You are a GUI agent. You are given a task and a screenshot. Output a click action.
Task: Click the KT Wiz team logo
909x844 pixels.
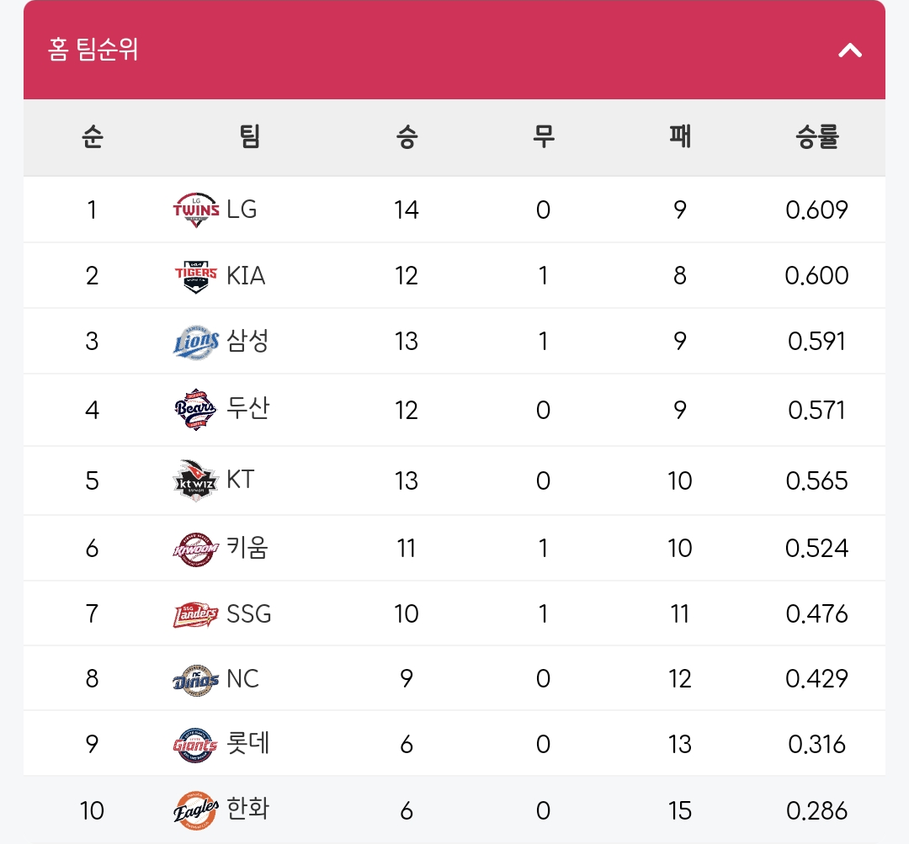(x=196, y=480)
